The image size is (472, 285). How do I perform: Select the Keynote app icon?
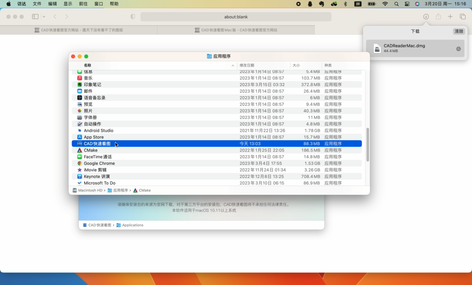tap(79, 176)
